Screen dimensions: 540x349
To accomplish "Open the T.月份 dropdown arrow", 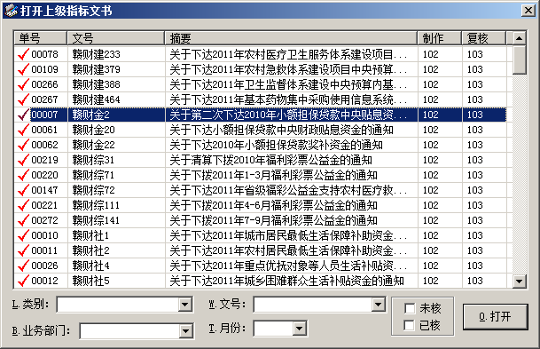I will (300, 329).
